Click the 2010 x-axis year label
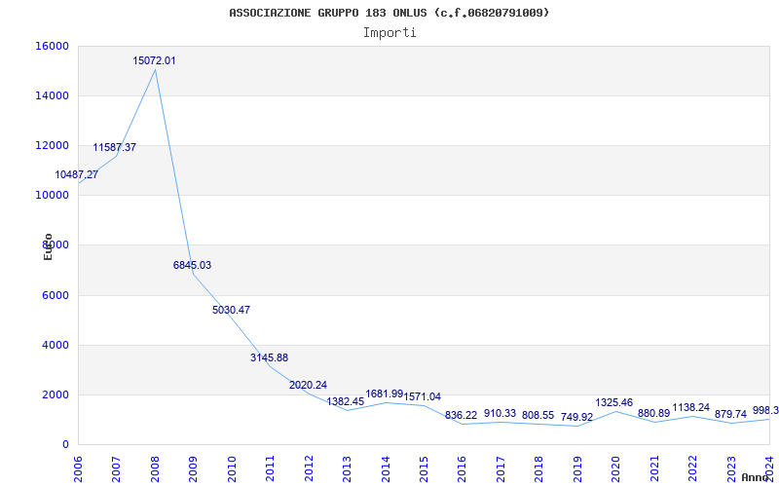Viewport: 779px width, 487px height. [232, 468]
